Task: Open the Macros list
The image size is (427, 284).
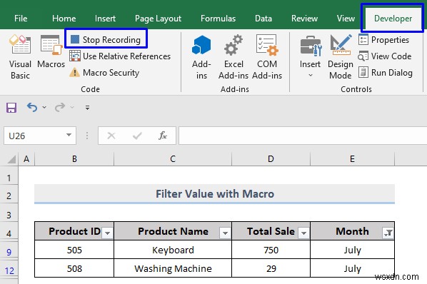Action: (51, 51)
